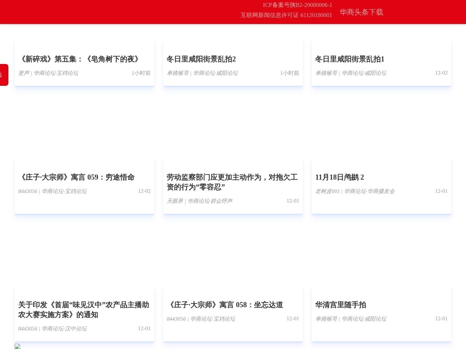Image resolution: width=466 pixels, height=349 pixels.
Task: Click 互联网新闻信息许可证 61120180001 text
Action: tap(286, 15)
